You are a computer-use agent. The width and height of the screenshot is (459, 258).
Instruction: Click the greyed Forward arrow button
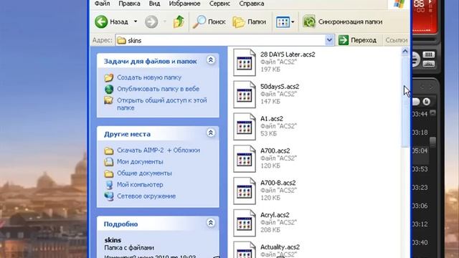(x=151, y=21)
